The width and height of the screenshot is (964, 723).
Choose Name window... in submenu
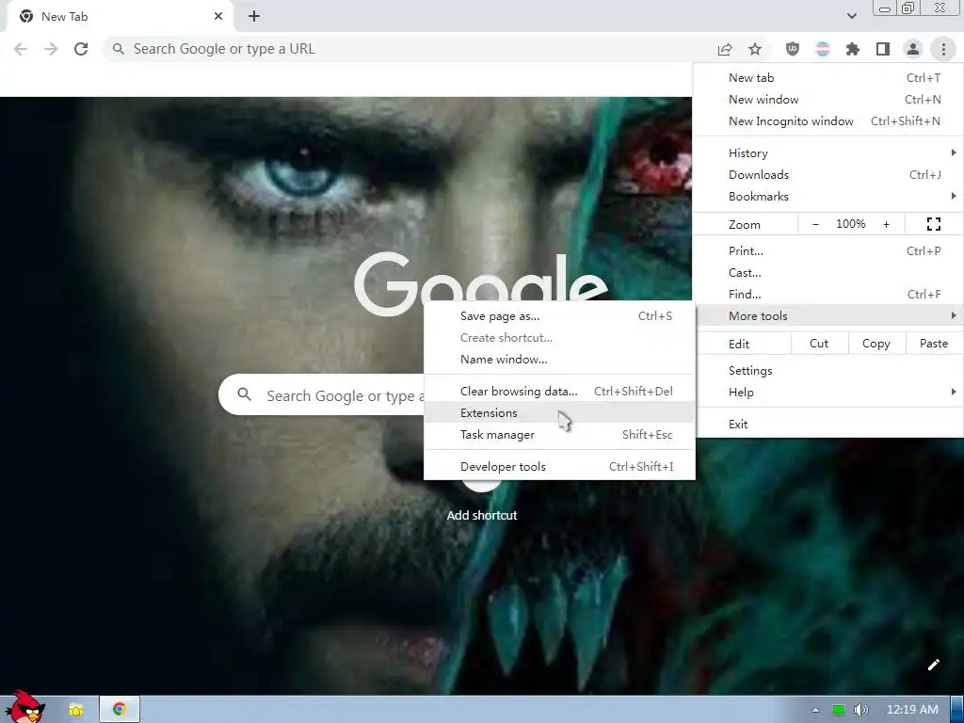click(x=559, y=359)
